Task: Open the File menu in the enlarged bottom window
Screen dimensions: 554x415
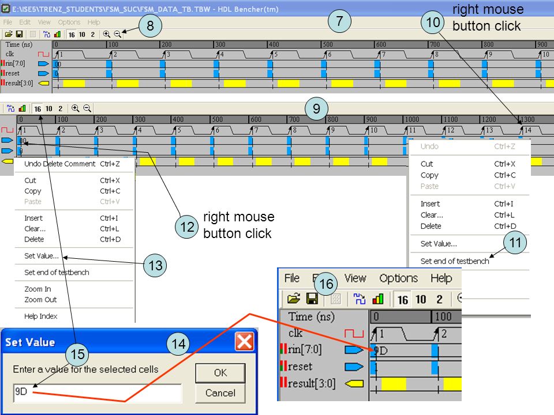Action: [292, 278]
